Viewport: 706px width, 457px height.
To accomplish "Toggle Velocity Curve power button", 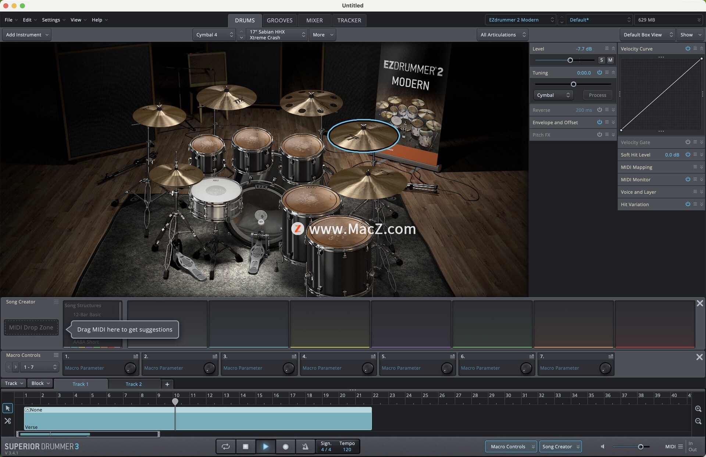I will pyautogui.click(x=688, y=48).
